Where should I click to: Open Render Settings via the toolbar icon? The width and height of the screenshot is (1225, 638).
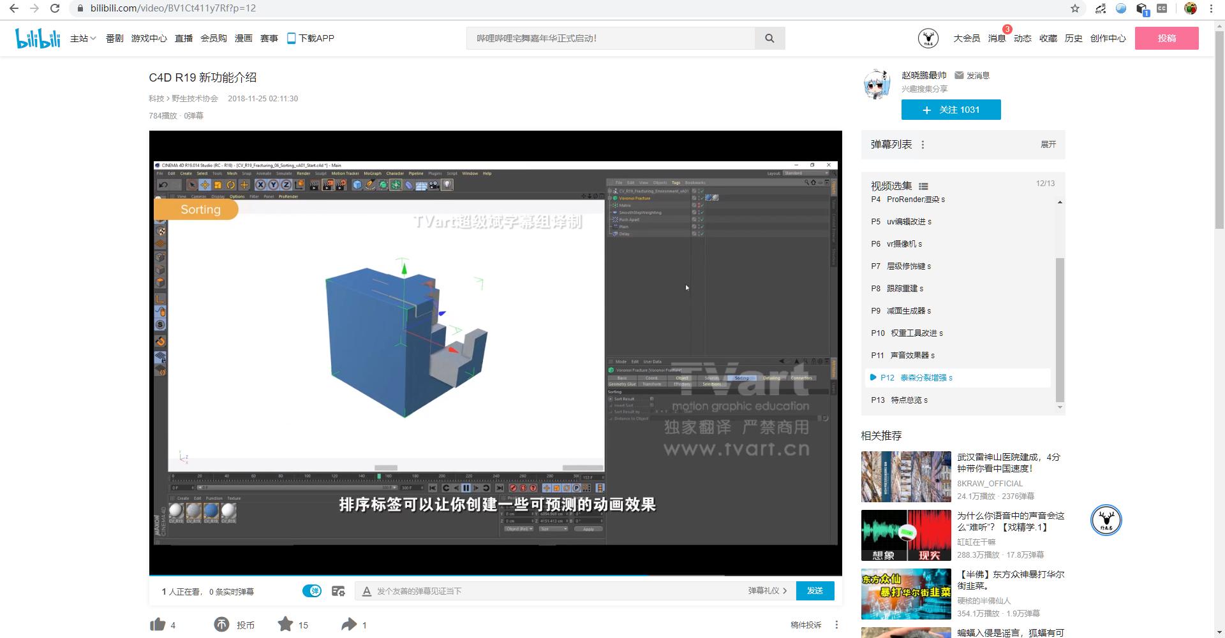pyautogui.click(x=342, y=185)
